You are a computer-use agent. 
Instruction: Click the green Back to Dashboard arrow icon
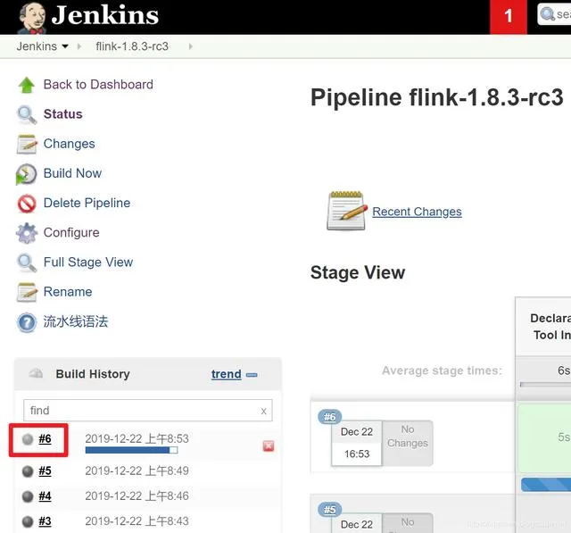27,85
